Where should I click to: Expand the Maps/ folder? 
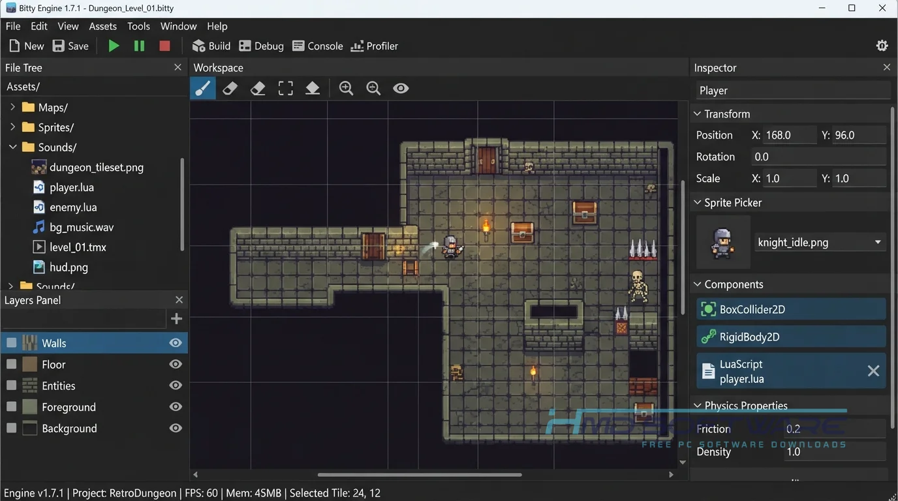pos(12,107)
